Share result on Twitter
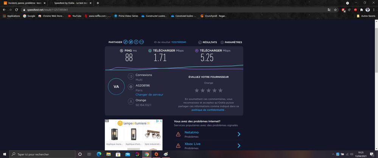Screen dimensions: 378x158 tap(131, 42)
